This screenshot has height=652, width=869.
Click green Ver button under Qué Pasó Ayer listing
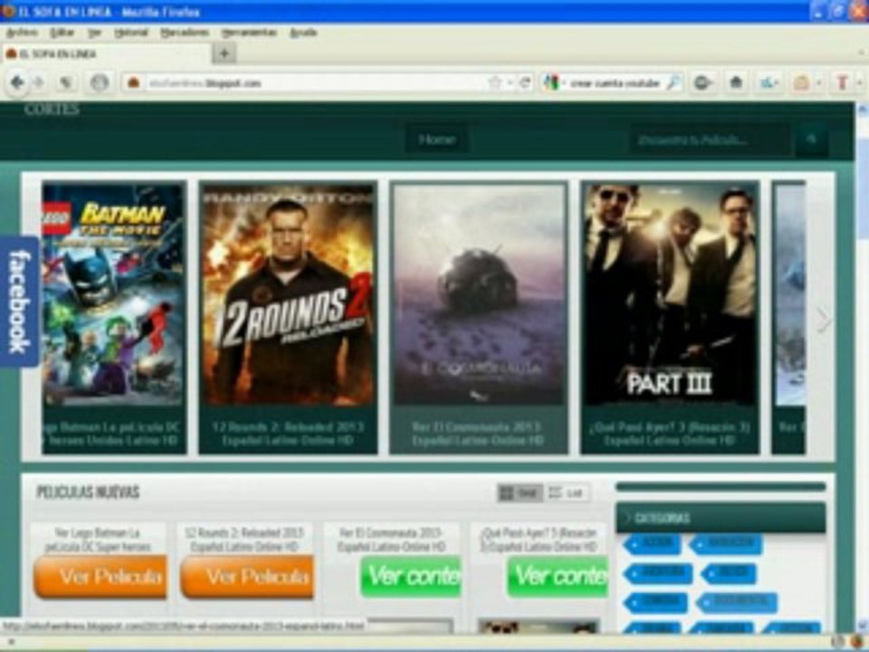tap(558, 577)
